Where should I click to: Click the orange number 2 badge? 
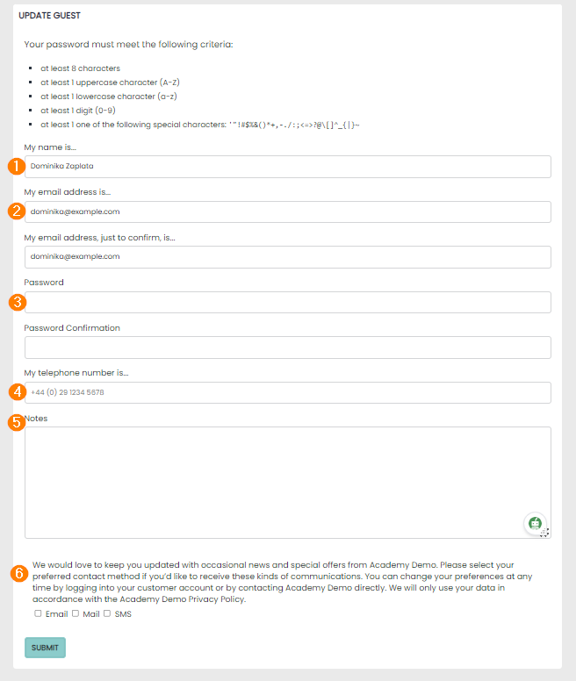(16, 211)
